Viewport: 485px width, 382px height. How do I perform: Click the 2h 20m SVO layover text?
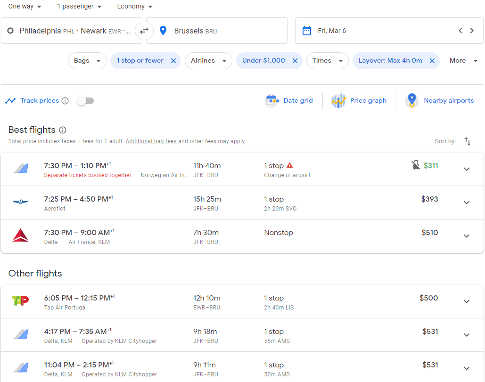coord(280,209)
